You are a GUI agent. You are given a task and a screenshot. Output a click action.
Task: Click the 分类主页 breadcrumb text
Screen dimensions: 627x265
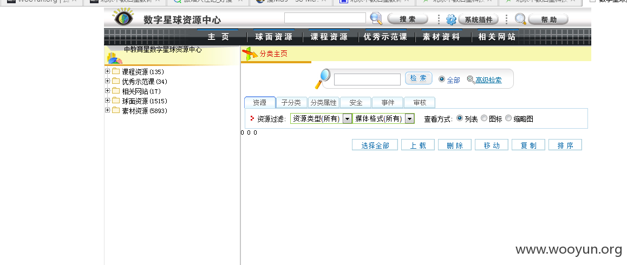tap(273, 54)
